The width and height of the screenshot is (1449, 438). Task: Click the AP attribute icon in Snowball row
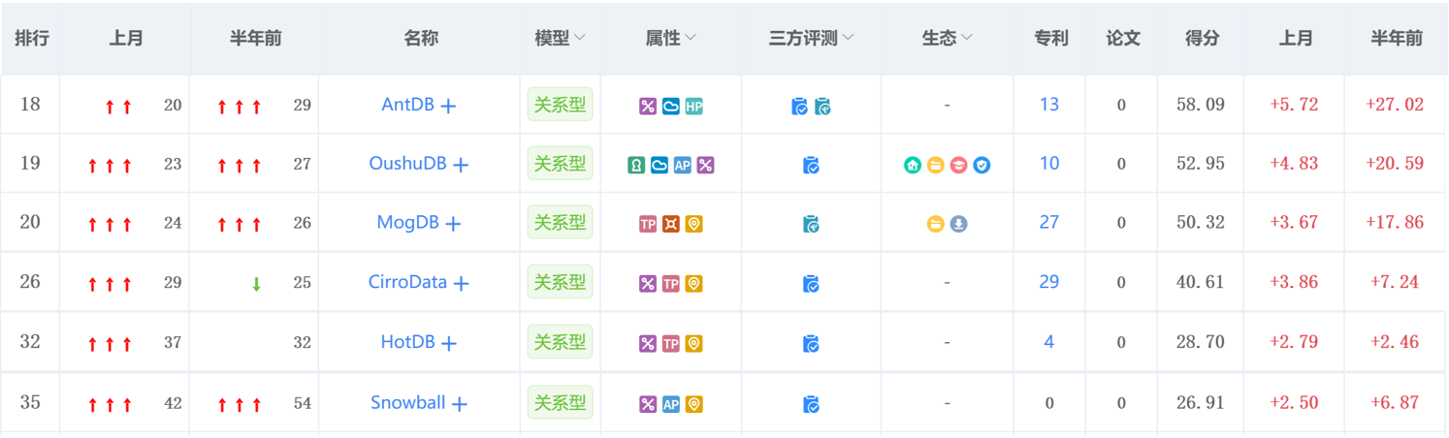coord(670,405)
